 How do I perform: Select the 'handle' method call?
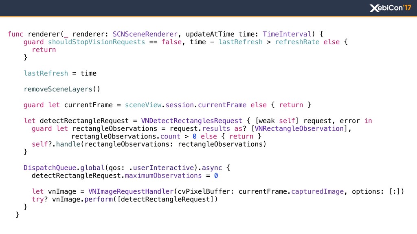(x=68, y=144)
